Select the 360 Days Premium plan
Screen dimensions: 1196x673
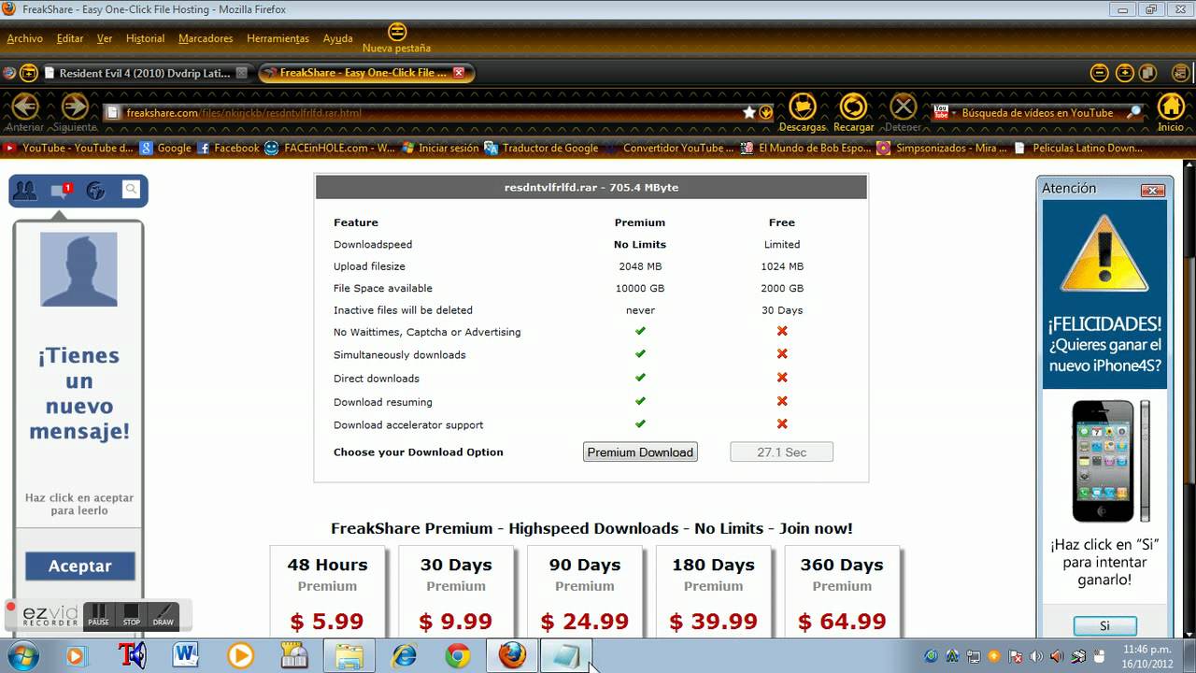click(x=842, y=592)
